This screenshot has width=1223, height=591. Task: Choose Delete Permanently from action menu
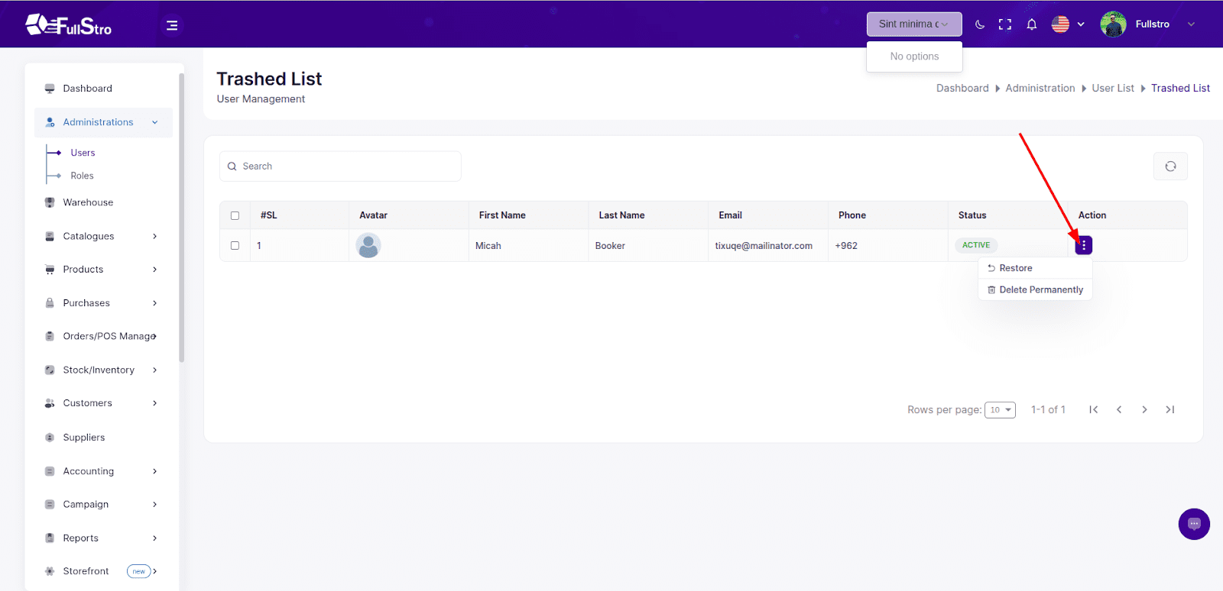click(1040, 290)
